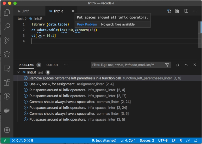Open the Manage gear menu
202x144 pixels.
7,130
